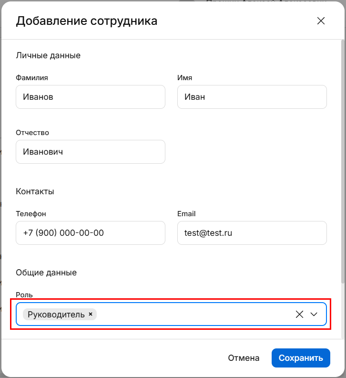Viewport: 346px width, 378px height.
Task: Click the Телефон number input
Action: point(91,233)
